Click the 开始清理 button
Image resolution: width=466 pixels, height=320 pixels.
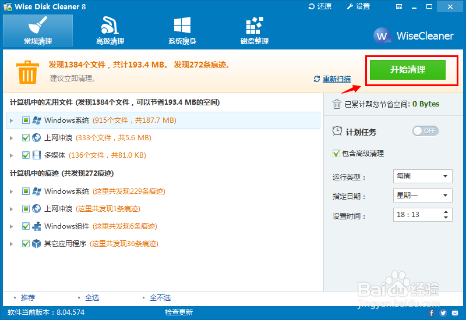407,70
